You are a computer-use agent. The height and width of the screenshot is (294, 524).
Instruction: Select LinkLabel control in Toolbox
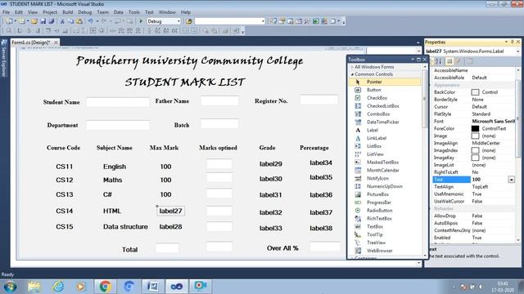[377, 138]
